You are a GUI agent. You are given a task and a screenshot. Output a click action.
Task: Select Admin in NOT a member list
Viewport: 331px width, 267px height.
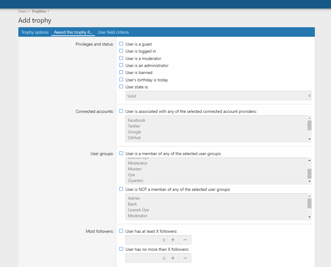point(134,198)
